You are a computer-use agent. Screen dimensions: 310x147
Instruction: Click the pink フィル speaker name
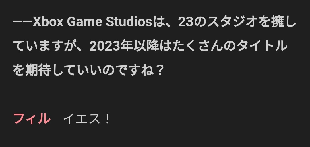point(32,119)
